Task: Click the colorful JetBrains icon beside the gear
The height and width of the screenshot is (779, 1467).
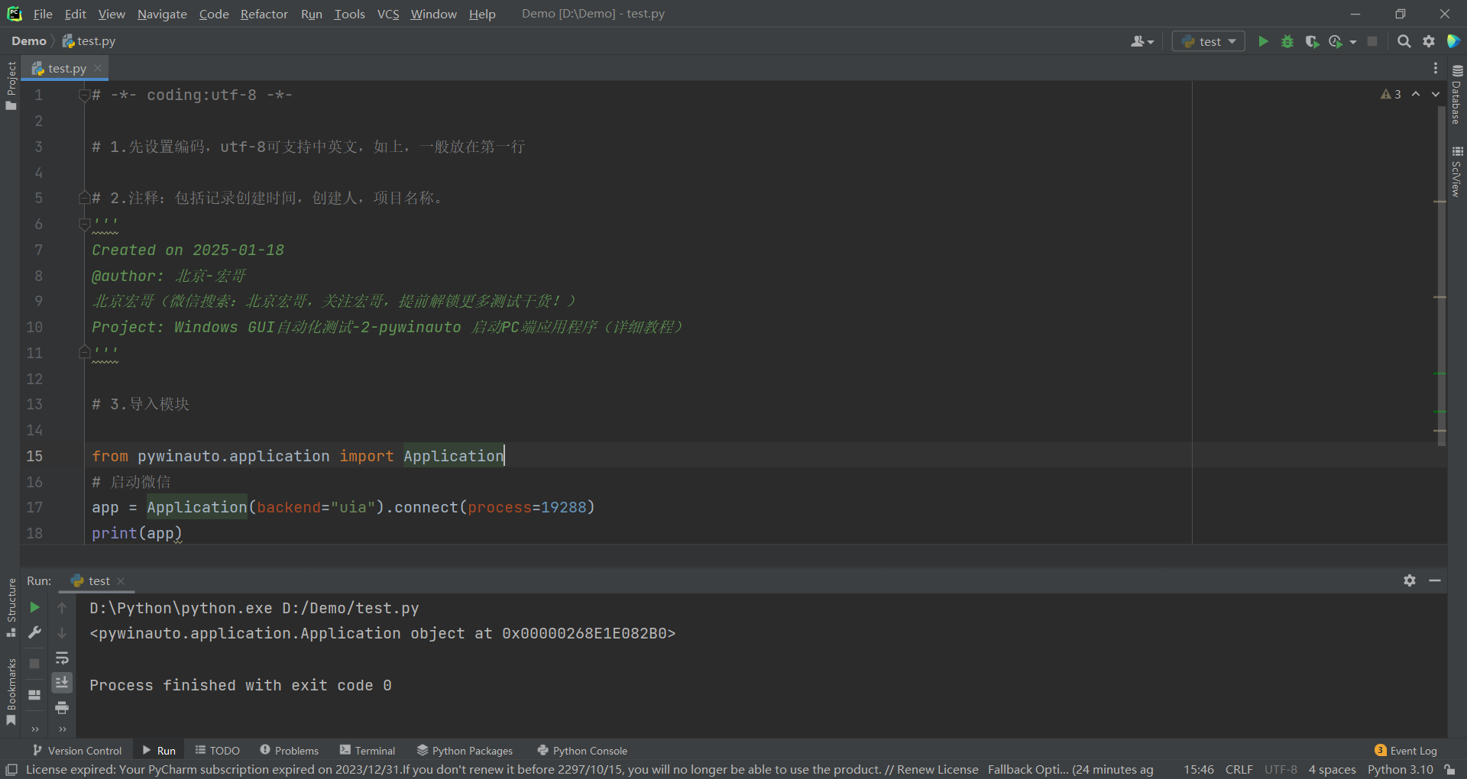Action: (1453, 41)
